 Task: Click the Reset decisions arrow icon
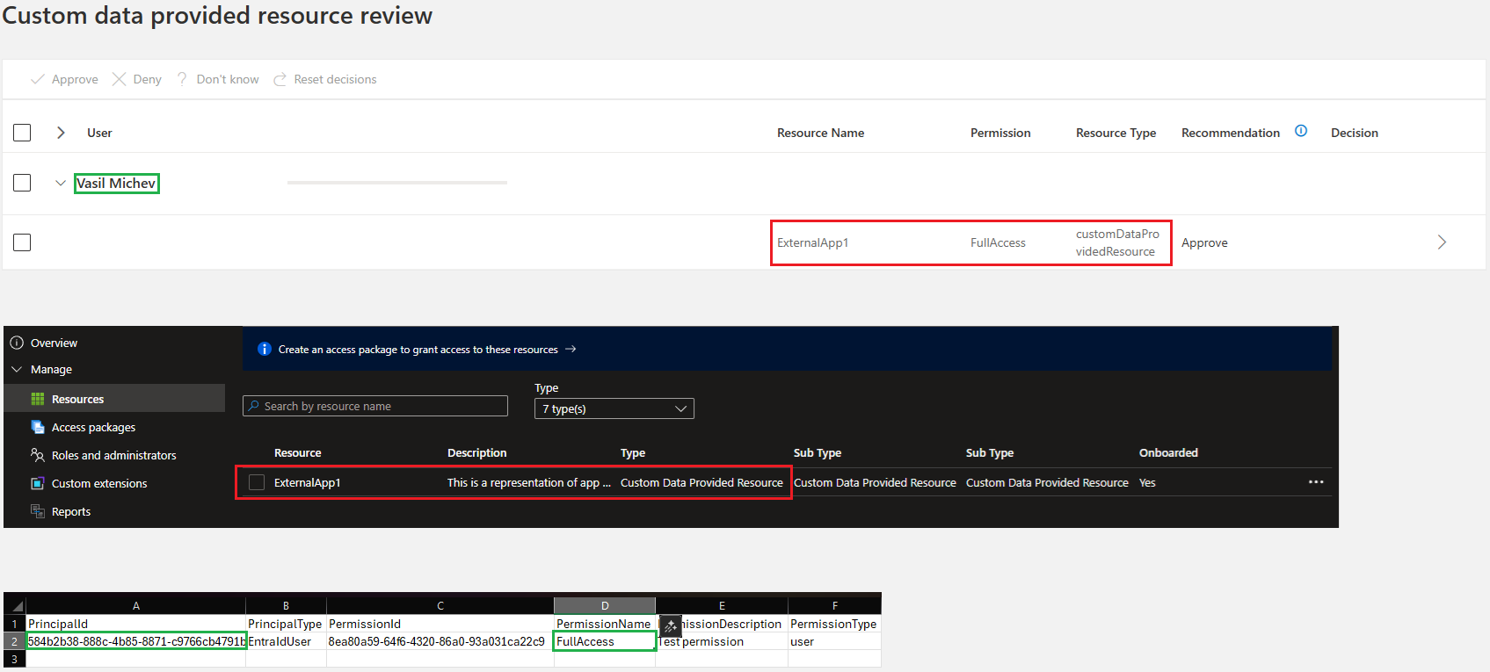click(x=280, y=79)
